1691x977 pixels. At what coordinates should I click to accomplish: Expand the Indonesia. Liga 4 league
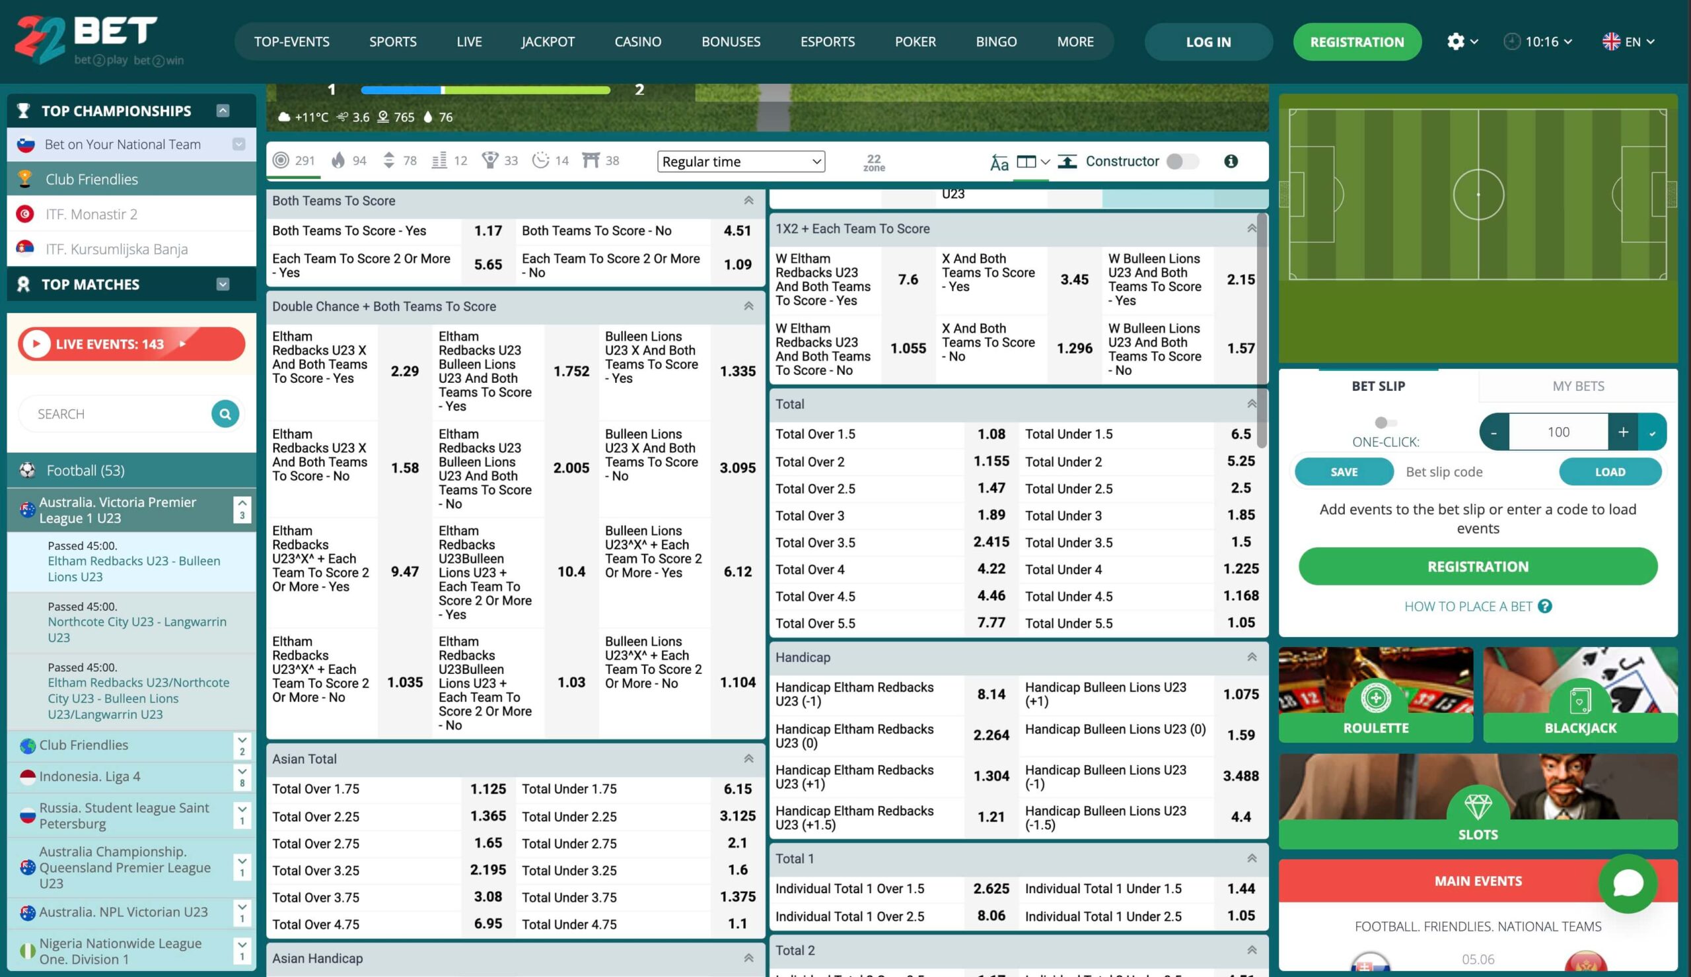coord(242,776)
